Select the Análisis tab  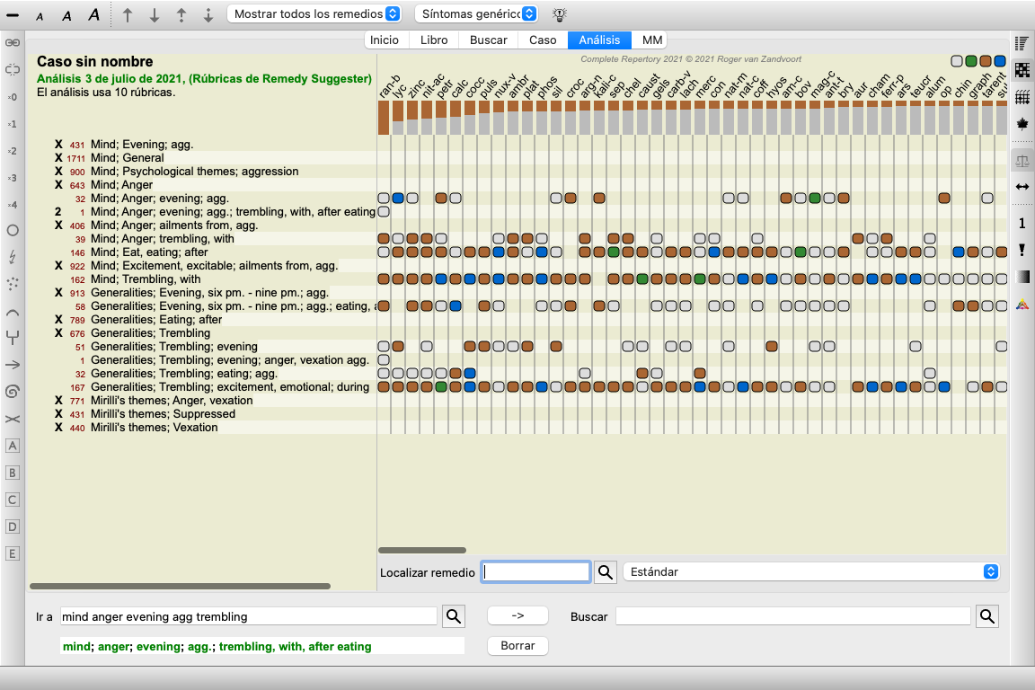tap(599, 40)
